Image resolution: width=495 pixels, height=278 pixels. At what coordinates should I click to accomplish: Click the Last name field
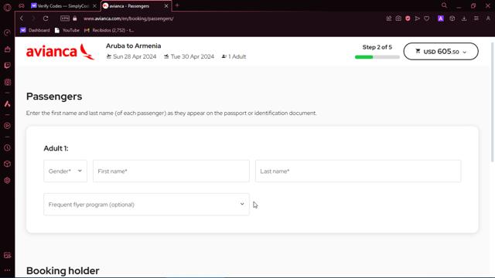tap(358, 171)
